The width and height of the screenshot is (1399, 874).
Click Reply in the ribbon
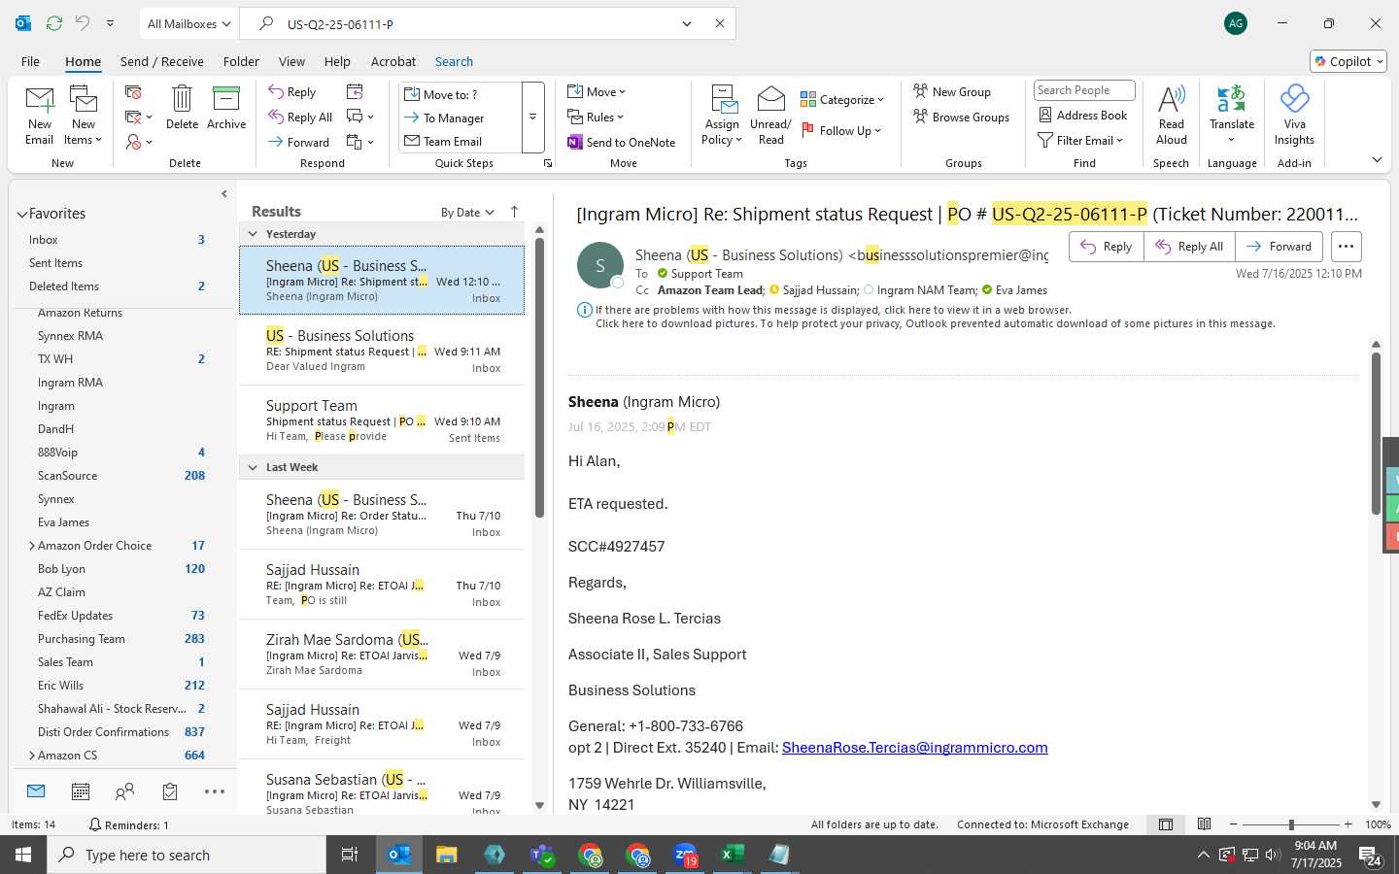coord(292,91)
